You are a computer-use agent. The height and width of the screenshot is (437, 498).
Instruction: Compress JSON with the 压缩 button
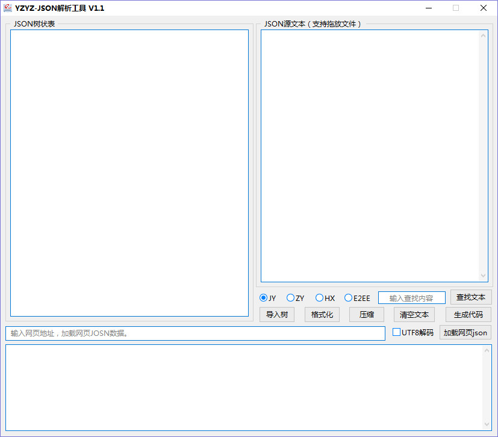(x=367, y=314)
